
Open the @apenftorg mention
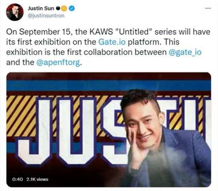click(x=58, y=62)
